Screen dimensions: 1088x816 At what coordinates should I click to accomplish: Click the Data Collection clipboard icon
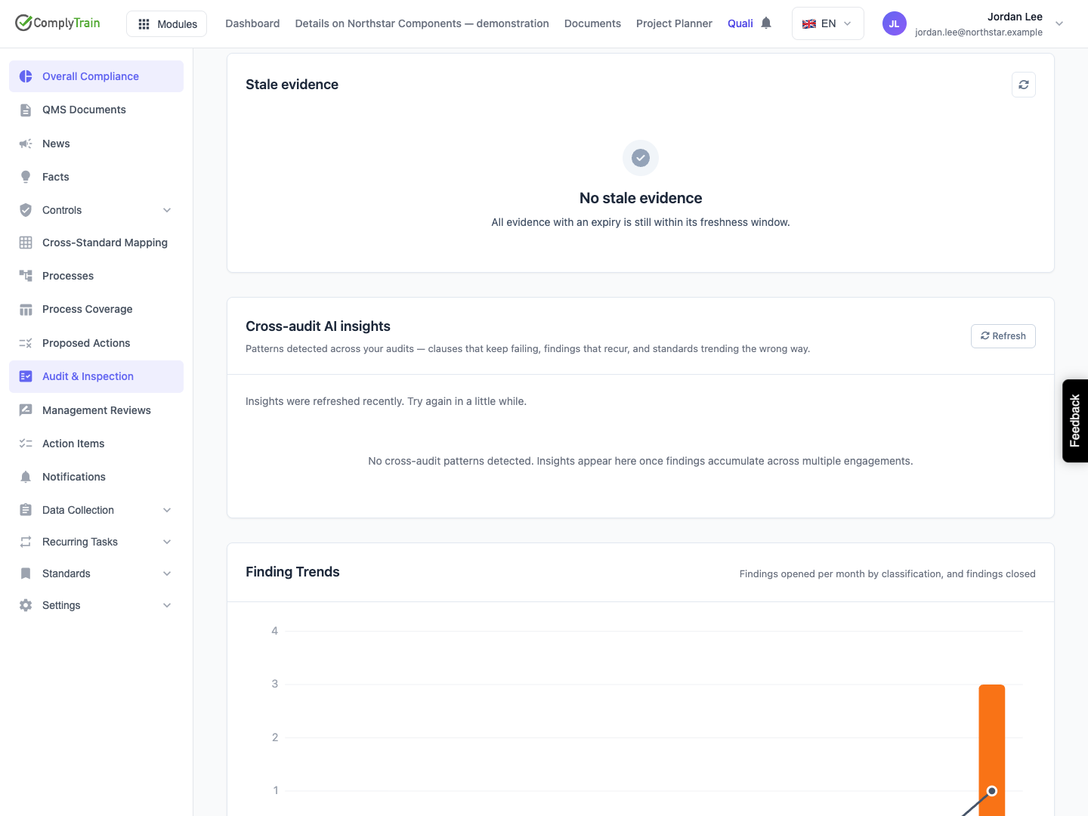[26, 510]
